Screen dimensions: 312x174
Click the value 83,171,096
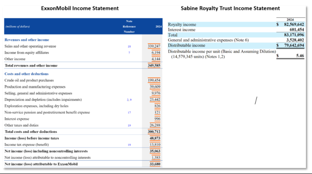click(294, 35)
